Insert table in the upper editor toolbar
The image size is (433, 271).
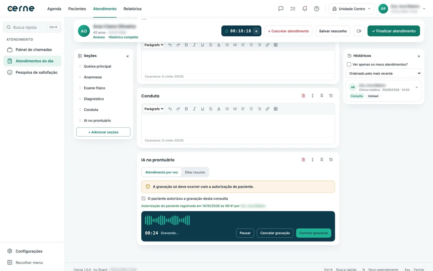pyautogui.click(x=275, y=45)
